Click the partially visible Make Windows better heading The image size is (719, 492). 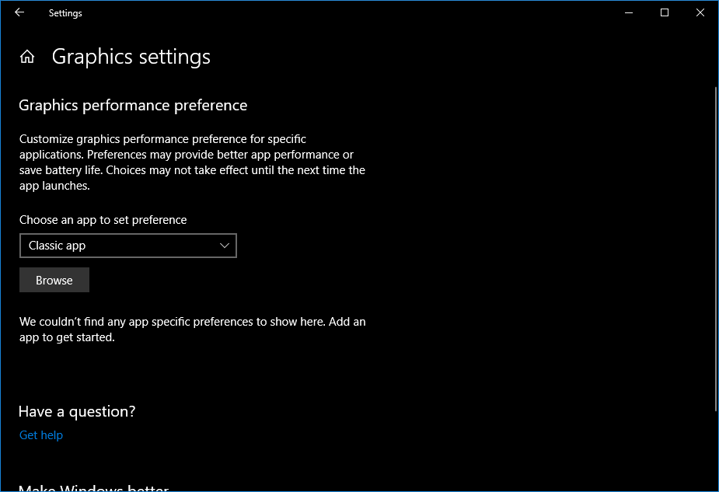[x=93, y=487]
